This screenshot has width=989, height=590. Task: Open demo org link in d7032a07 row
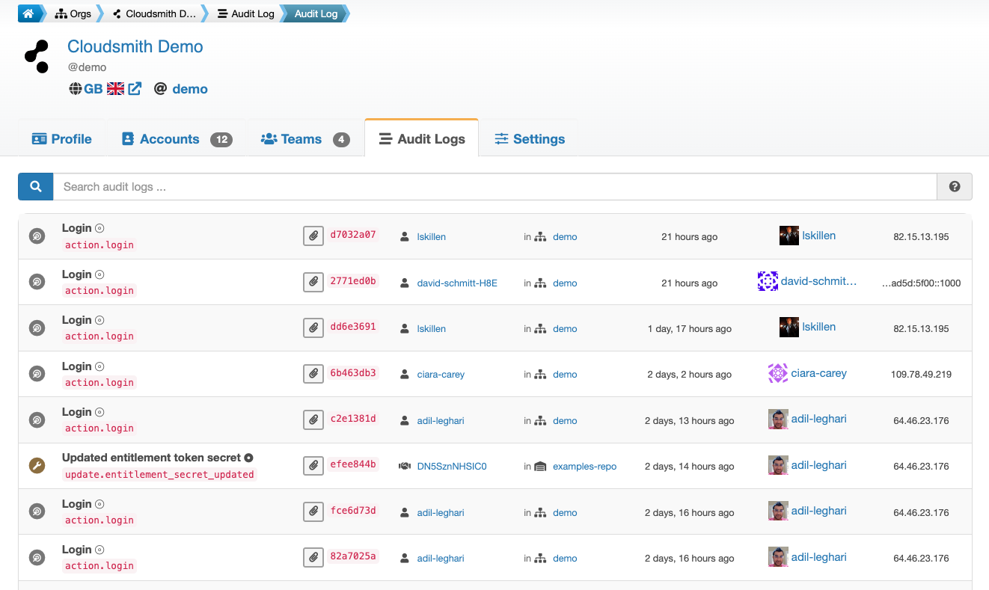pyautogui.click(x=565, y=237)
